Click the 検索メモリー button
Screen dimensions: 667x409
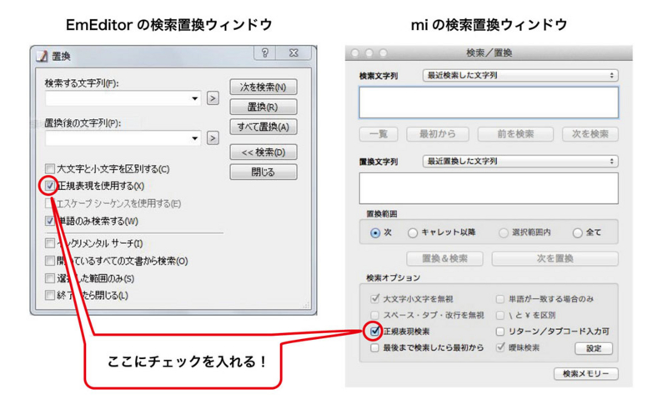586,374
